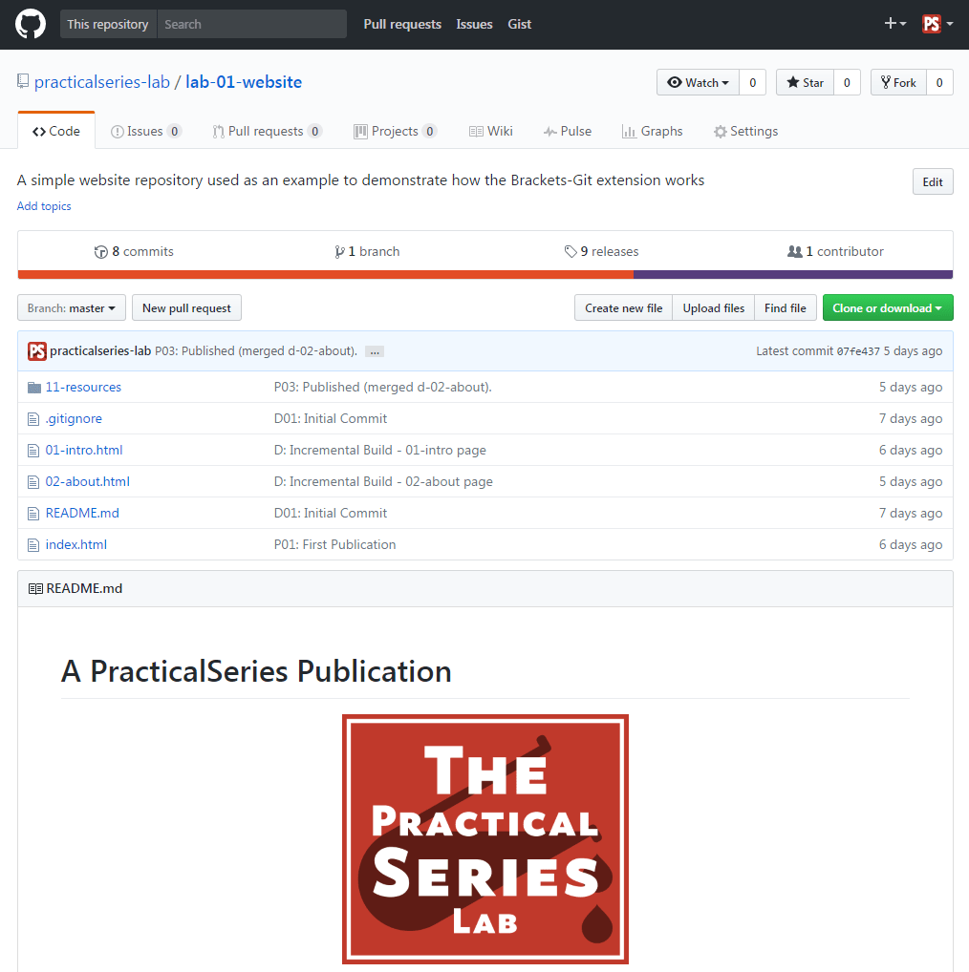969x972 pixels.
Task: Click the Add topics link
Action: click(x=44, y=206)
